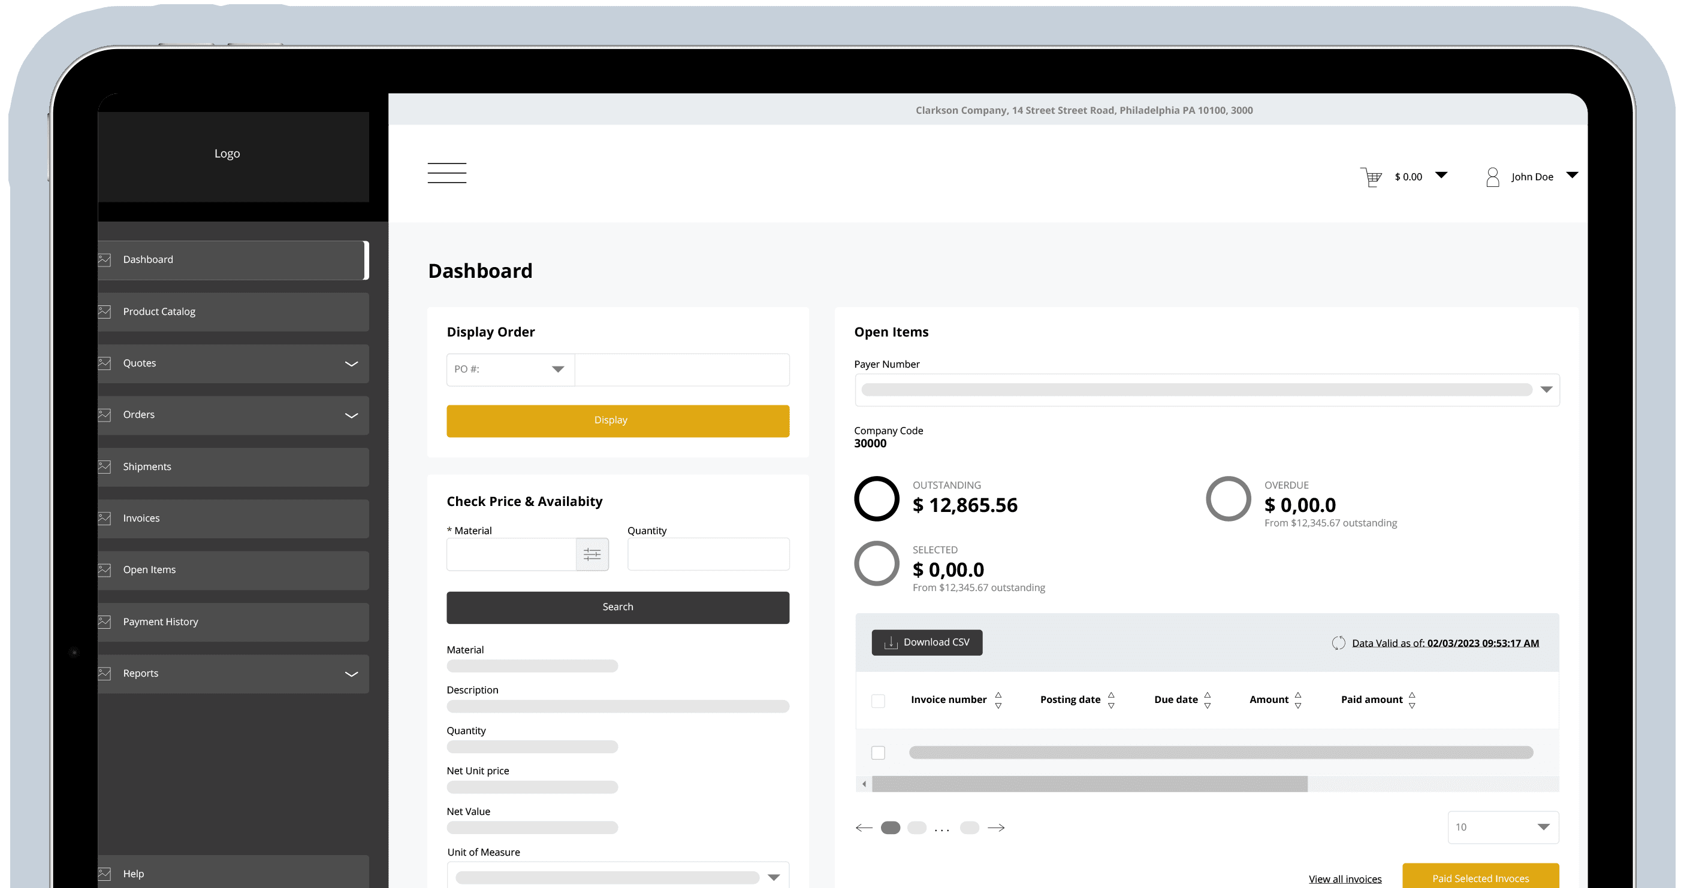Open the Payer Number dropdown
1684x888 pixels.
point(1207,390)
